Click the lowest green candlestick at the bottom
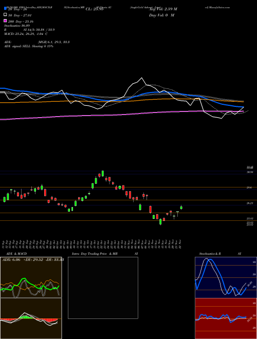Viewport: 257px width, 339px height. coord(160,222)
